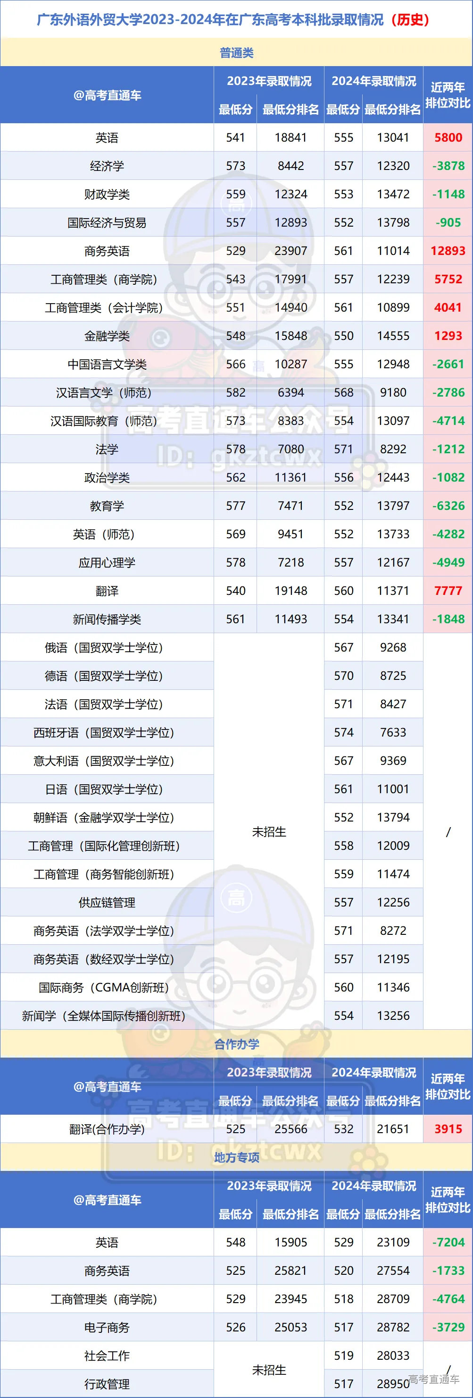Click the green -7204 rank change value

(448, 1242)
